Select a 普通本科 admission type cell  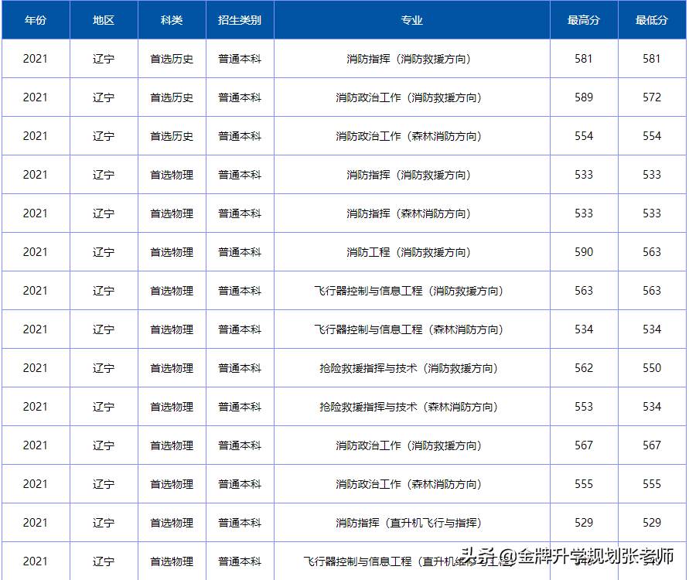click(240, 58)
